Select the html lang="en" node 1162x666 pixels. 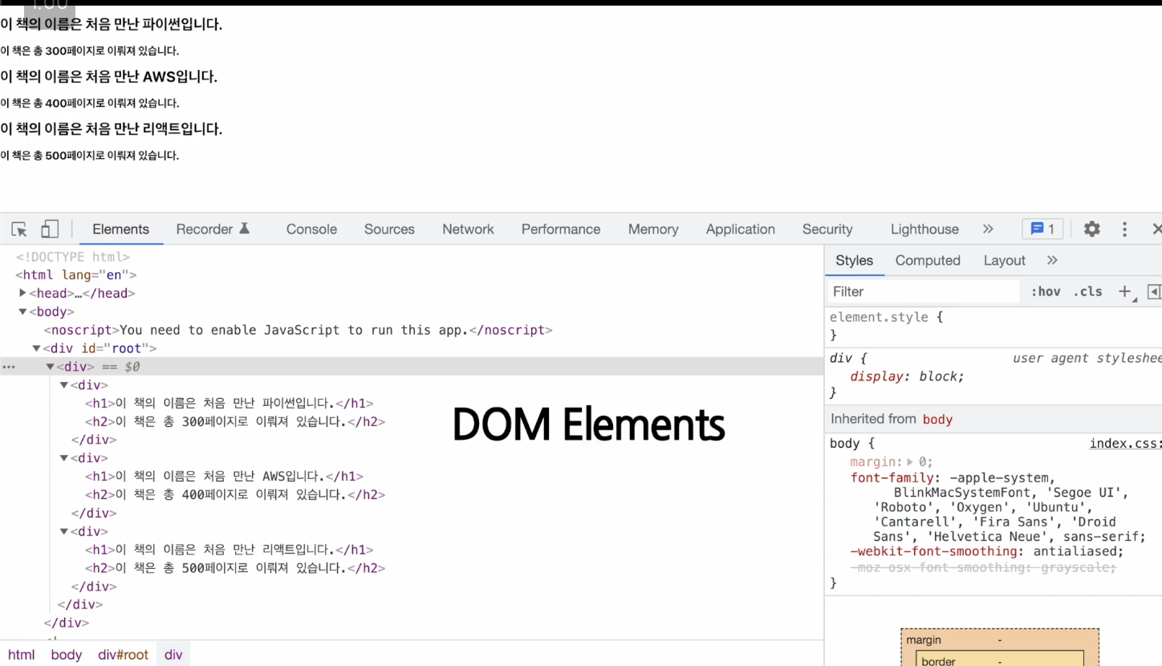pyautogui.click(x=76, y=274)
